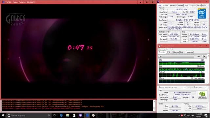Click the CPU usage graph in Resource Monitor

[182, 63]
